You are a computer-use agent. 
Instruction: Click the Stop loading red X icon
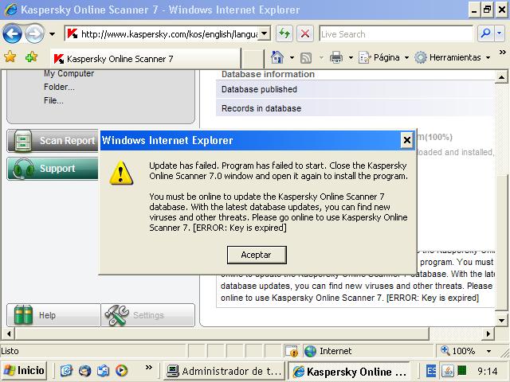tap(305, 34)
